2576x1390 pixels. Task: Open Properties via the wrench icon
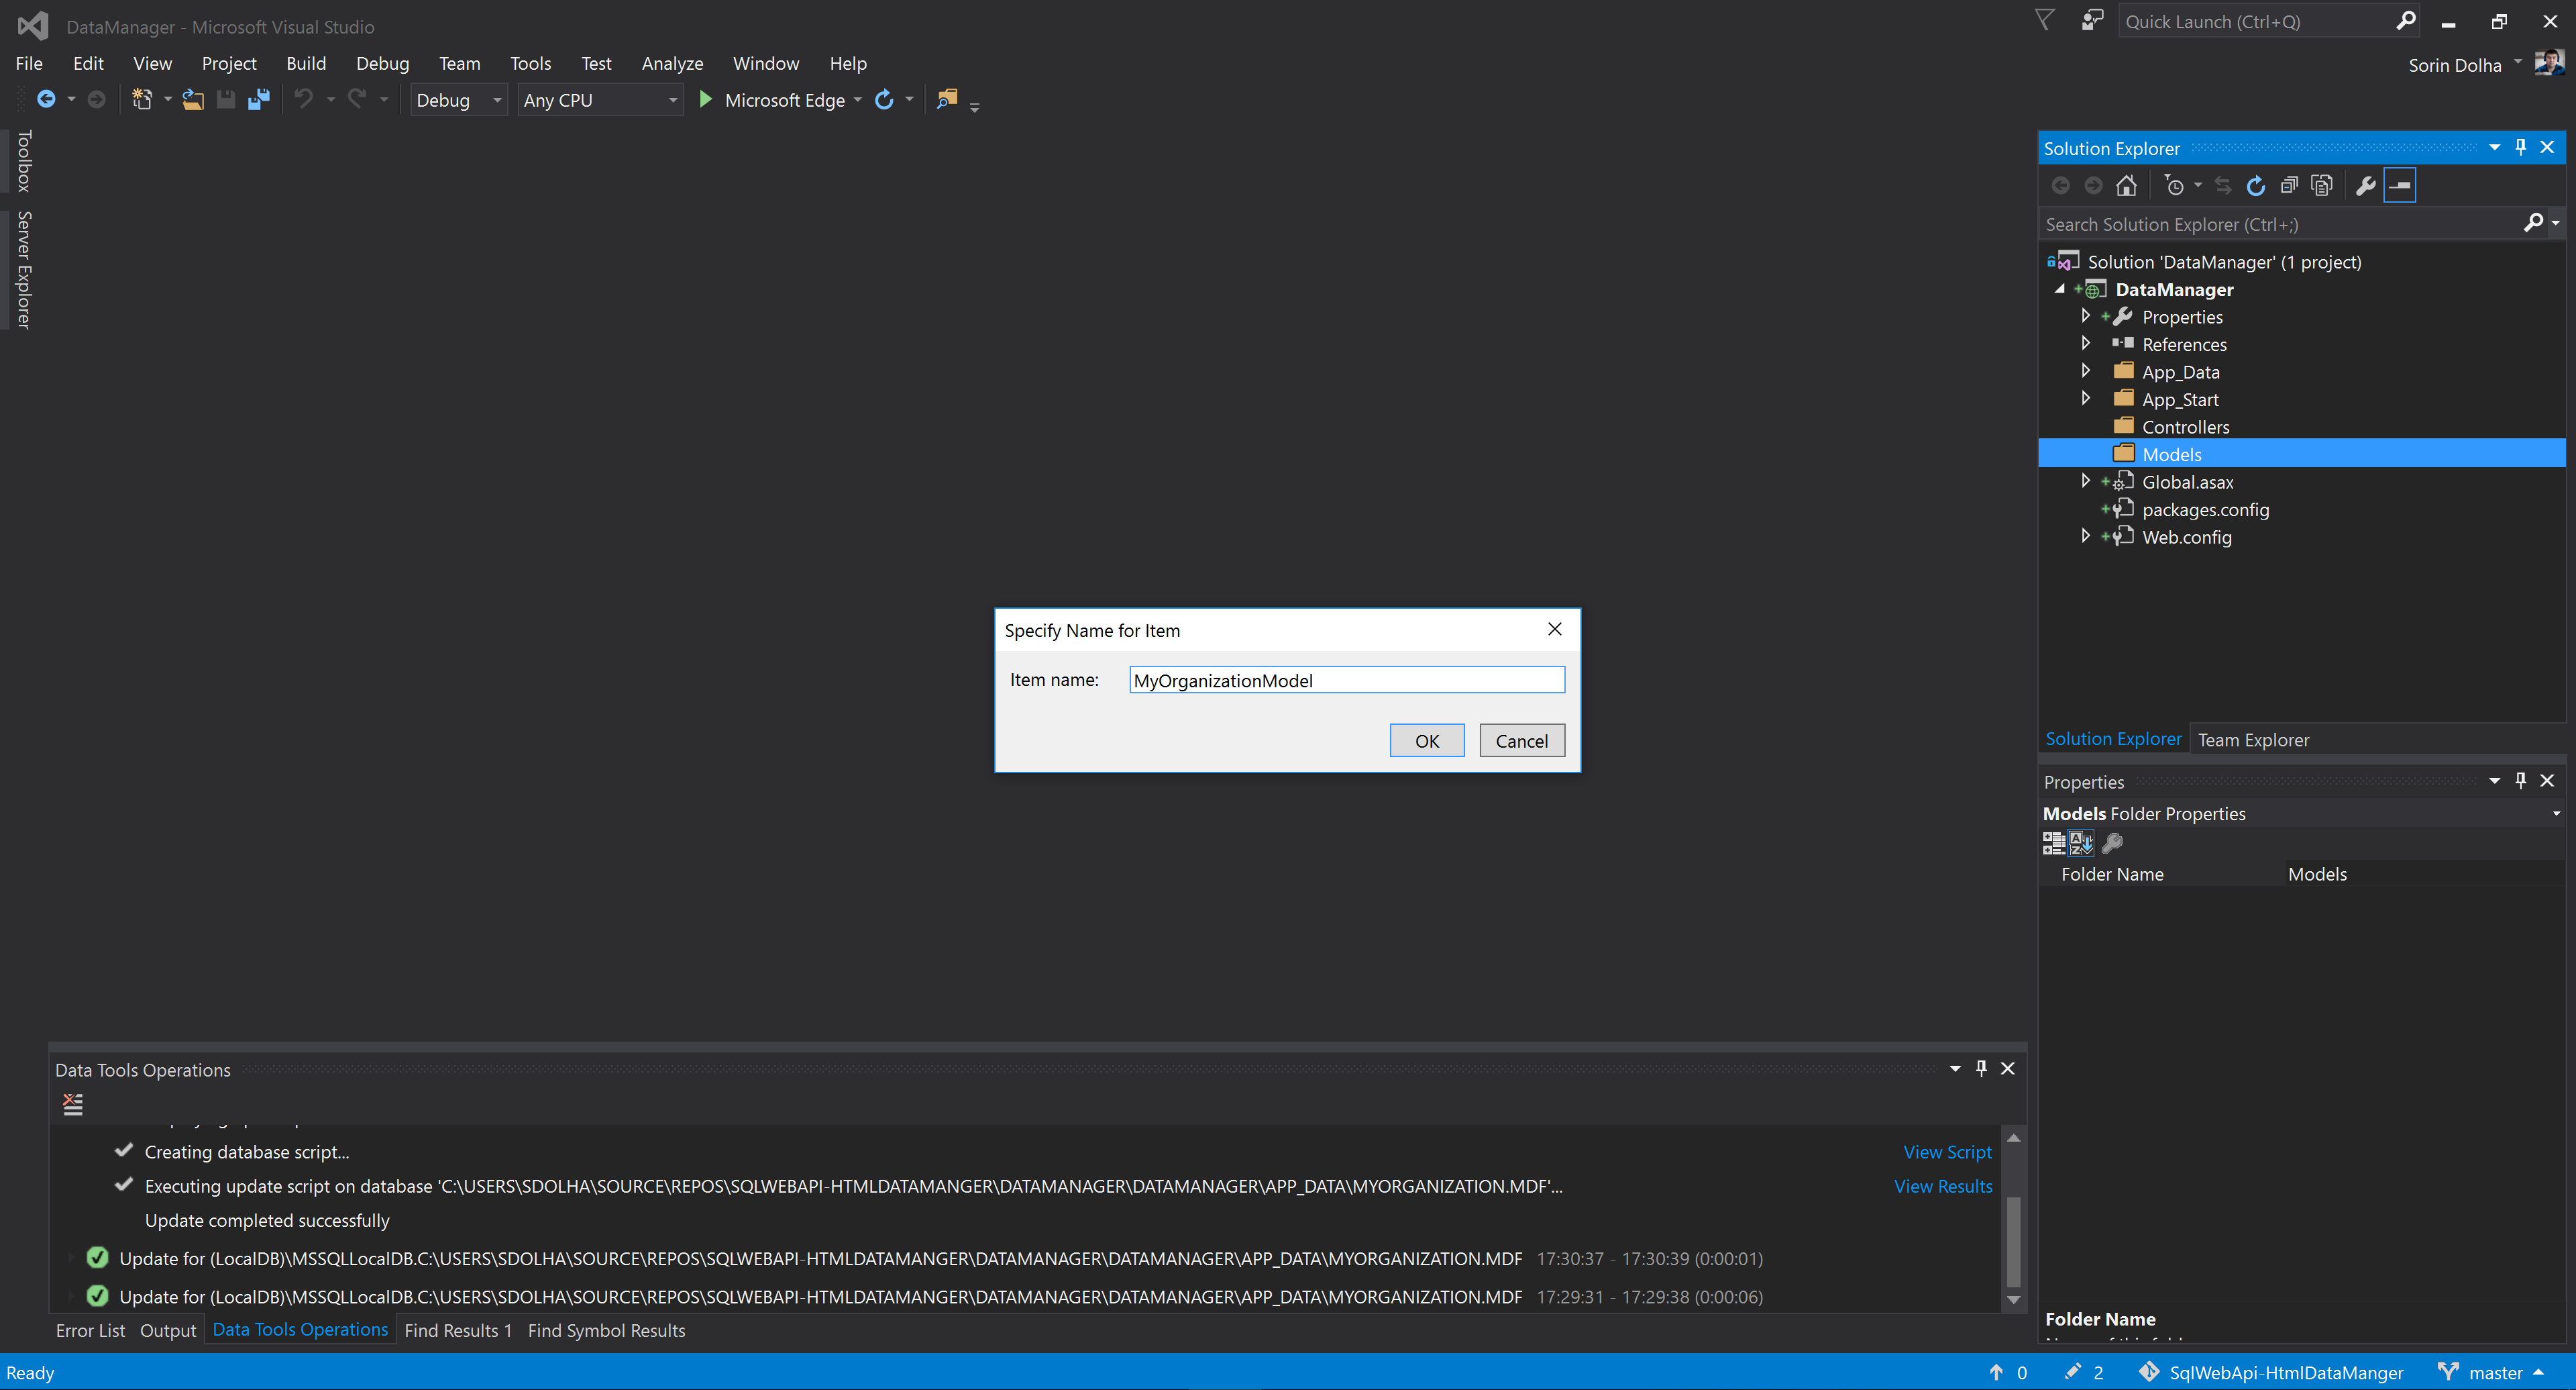(2365, 186)
